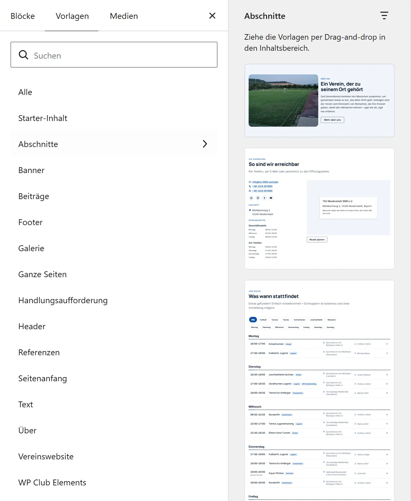Insert the 'Was wann stattfindet' schedule pattern
This screenshot has height=501, width=411.
(x=319, y=390)
